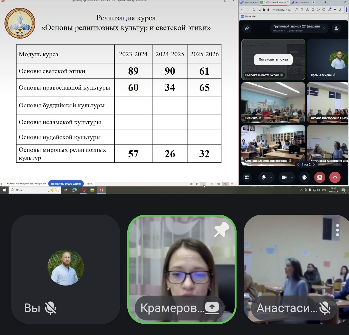This screenshot has height=335, width=349.
Task: Copy call link with the chain icon
Action: click(x=247, y=28)
